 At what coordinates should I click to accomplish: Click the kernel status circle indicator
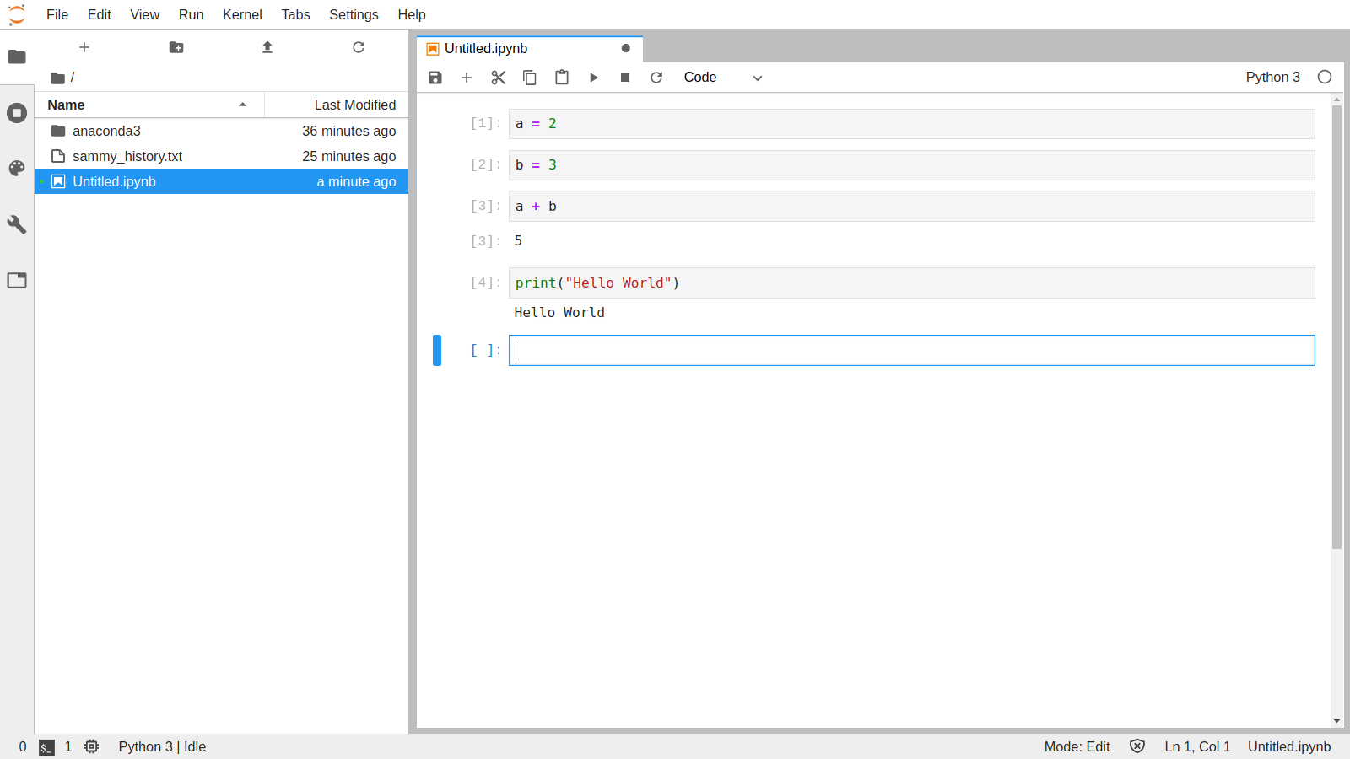point(1325,77)
